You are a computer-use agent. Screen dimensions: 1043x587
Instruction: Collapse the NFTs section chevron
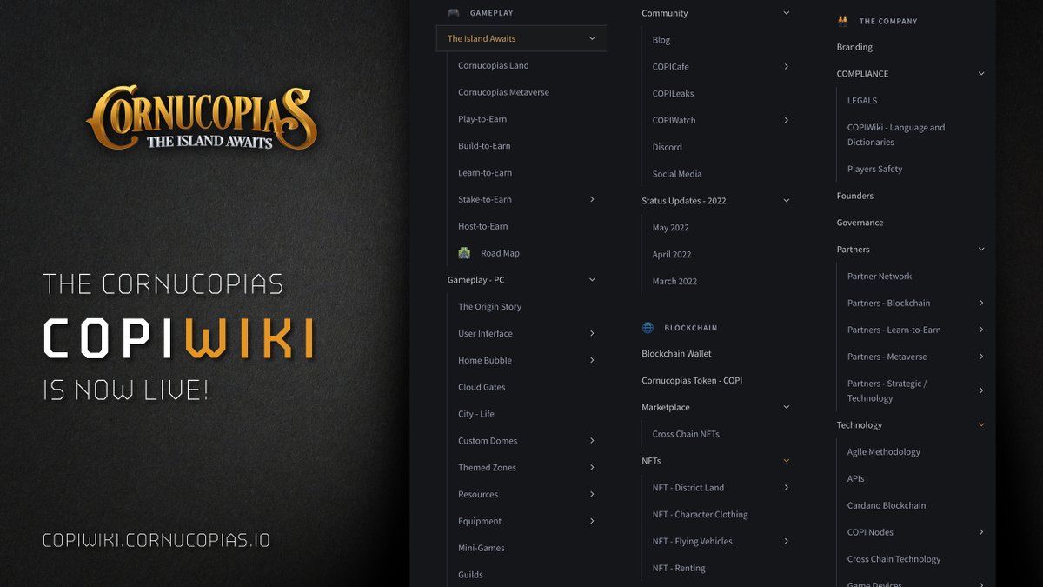(787, 461)
